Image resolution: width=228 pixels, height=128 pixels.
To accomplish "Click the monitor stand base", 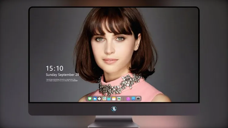I will click(x=114, y=125).
